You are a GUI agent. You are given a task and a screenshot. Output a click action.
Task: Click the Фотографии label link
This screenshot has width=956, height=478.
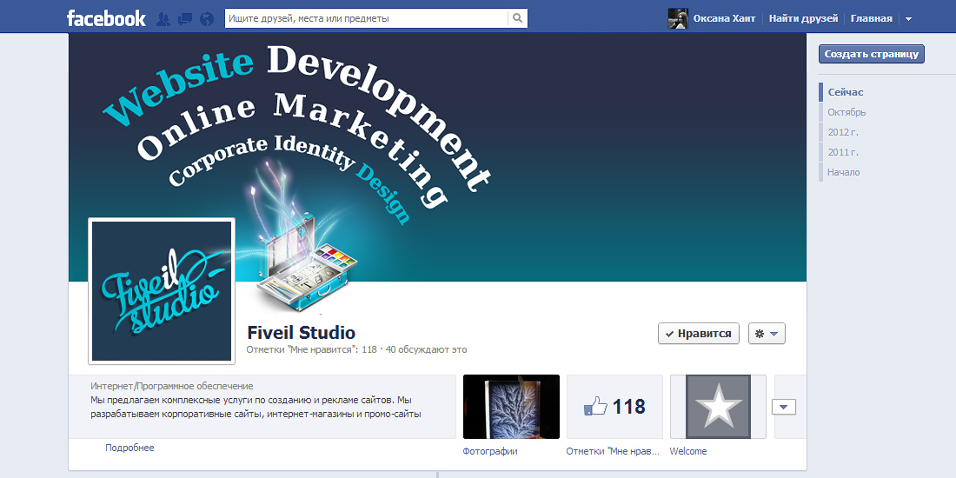click(490, 452)
